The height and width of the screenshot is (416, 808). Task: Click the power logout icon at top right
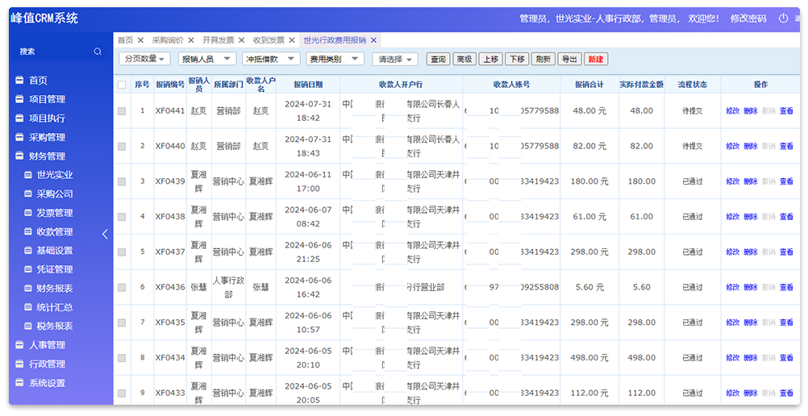click(x=783, y=19)
